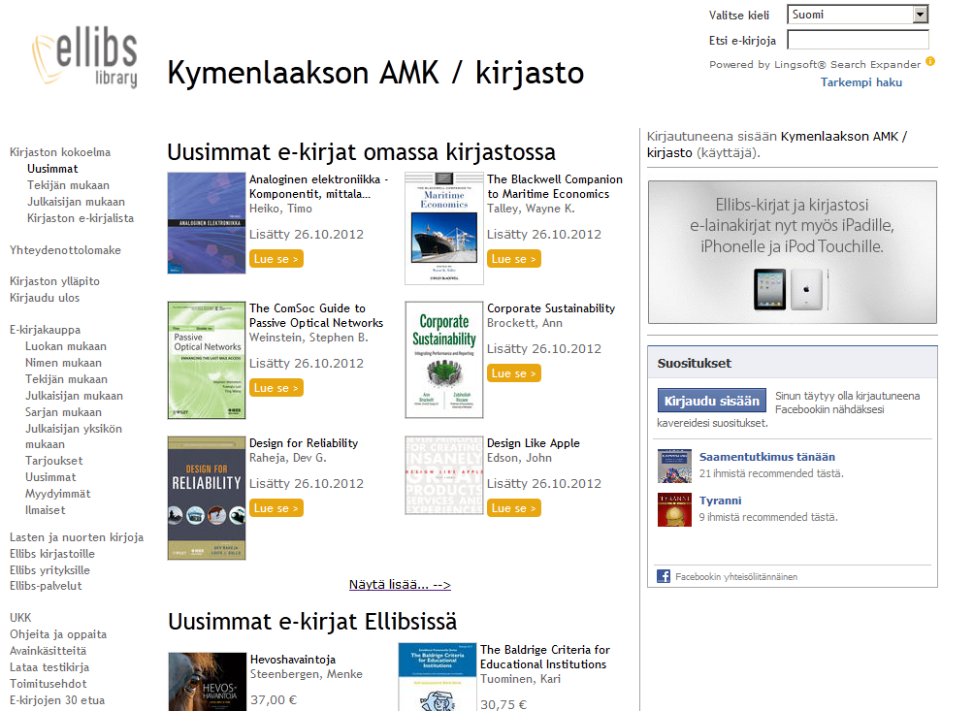This screenshot has width=974, height=711.
Task: Open Kirjaston ylläpito
Action: 54,281
